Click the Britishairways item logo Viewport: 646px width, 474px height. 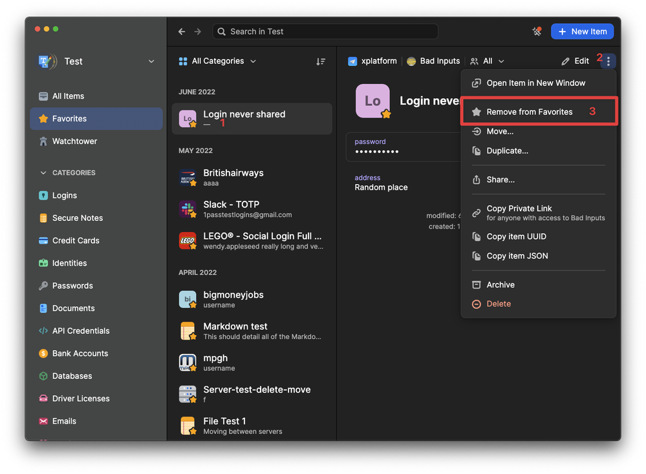tap(188, 178)
